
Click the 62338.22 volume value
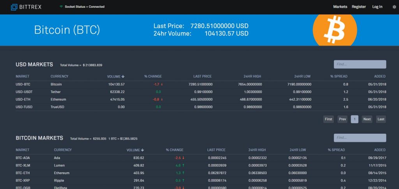(117, 92)
